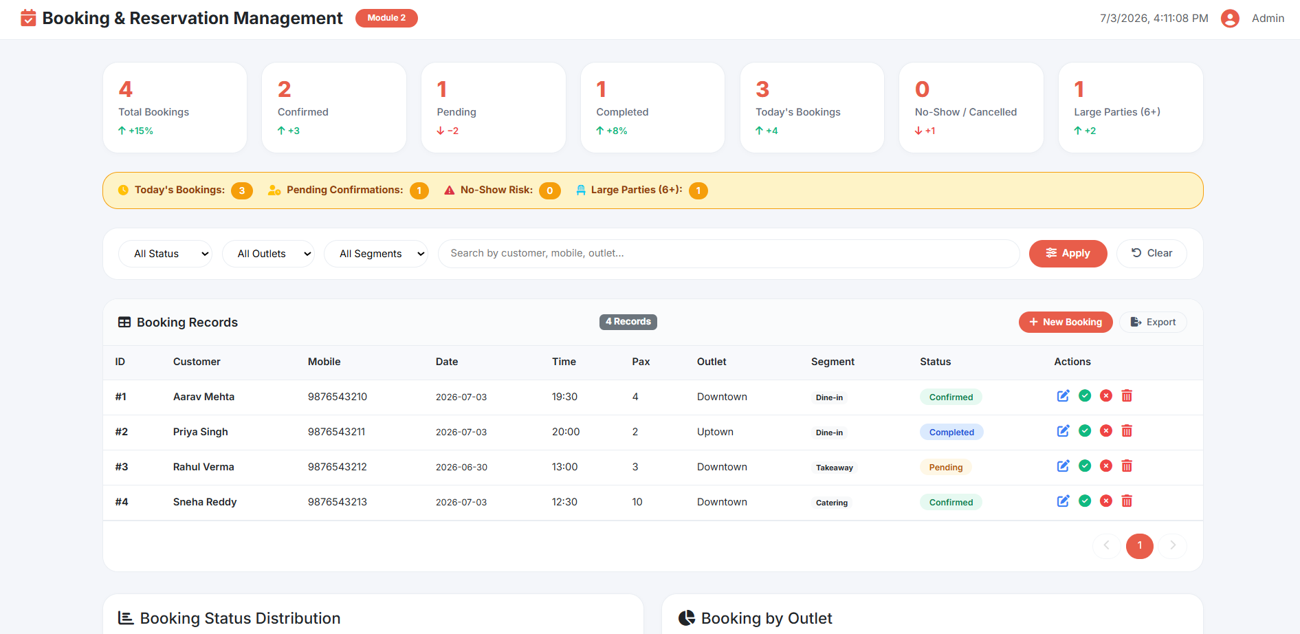Go to the next page of records
1300x634 pixels.
click(x=1173, y=546)
